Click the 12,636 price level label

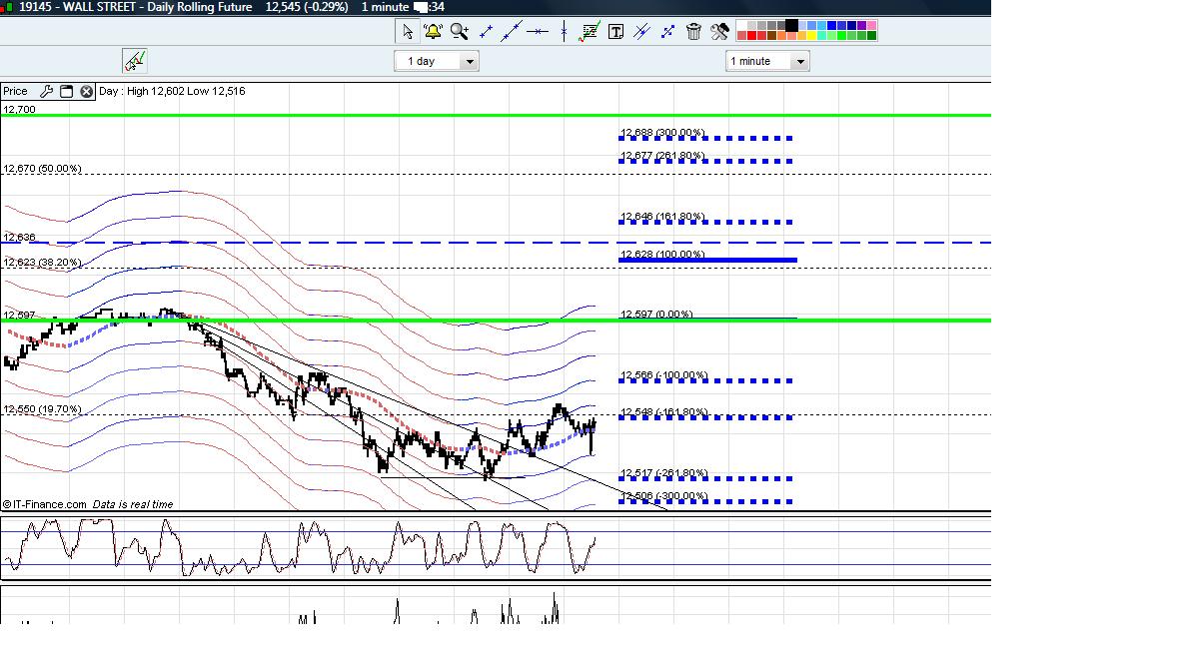[19, 238]
